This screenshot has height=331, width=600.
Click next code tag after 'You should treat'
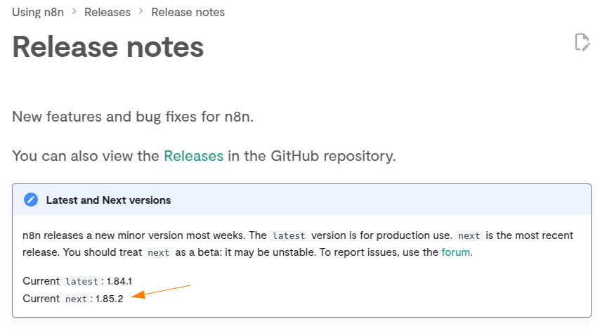[158, 252]
